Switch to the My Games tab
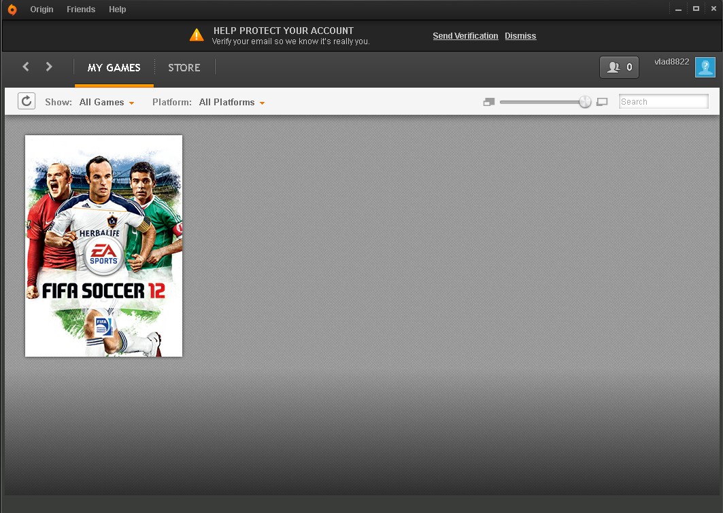 [114, 68]
